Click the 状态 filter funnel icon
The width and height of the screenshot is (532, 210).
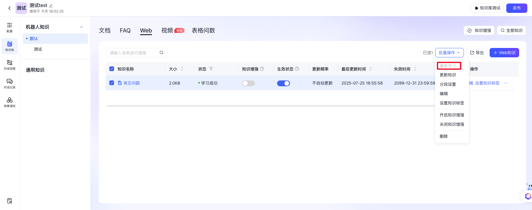coord(211,69)
